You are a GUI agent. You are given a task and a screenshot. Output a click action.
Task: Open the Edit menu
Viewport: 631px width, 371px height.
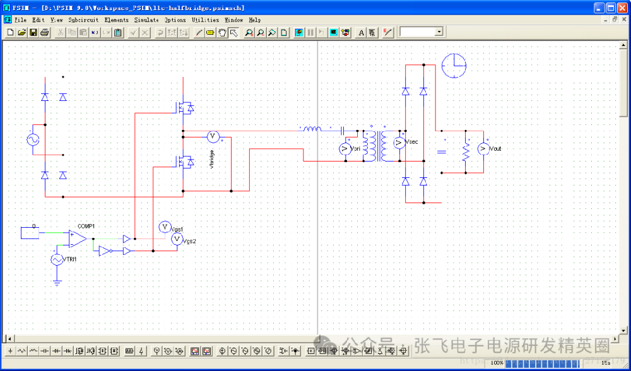pyautogui.click(x=38, y=20)
